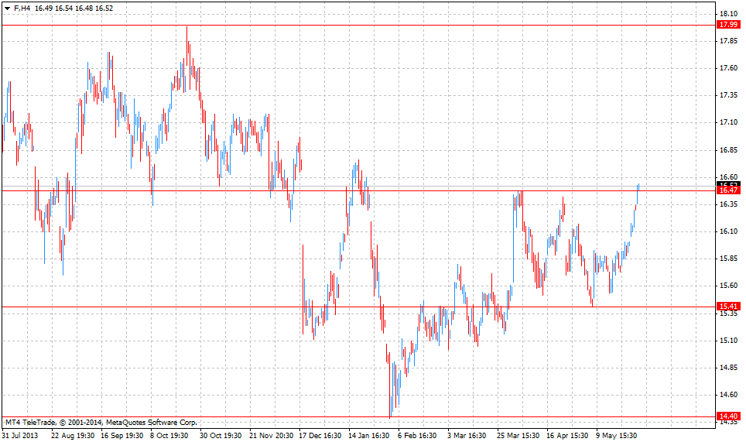Click the 14.60 price axis label

coord(729,395)
